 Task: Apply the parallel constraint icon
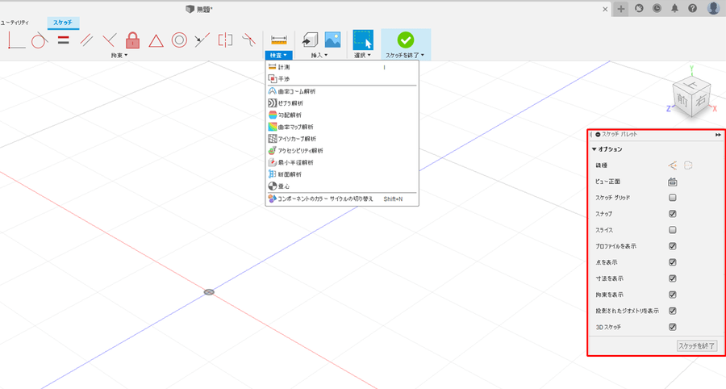tap(86, 40)
